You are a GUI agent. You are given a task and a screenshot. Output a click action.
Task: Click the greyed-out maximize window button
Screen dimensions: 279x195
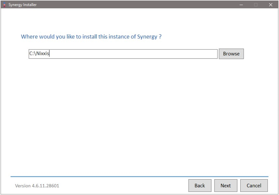pos(255,5)
